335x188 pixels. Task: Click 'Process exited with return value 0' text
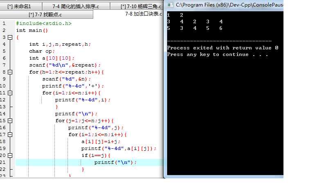[223, 48]
